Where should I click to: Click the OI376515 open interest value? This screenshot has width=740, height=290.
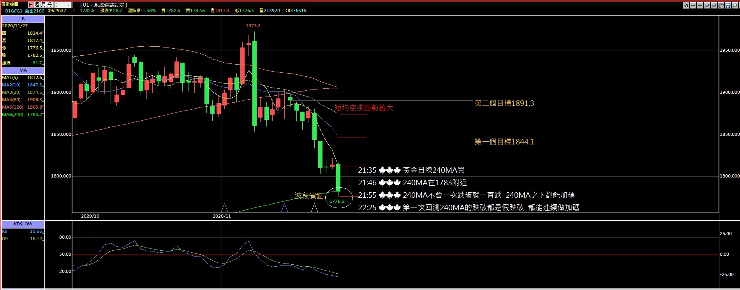[296, 11]
